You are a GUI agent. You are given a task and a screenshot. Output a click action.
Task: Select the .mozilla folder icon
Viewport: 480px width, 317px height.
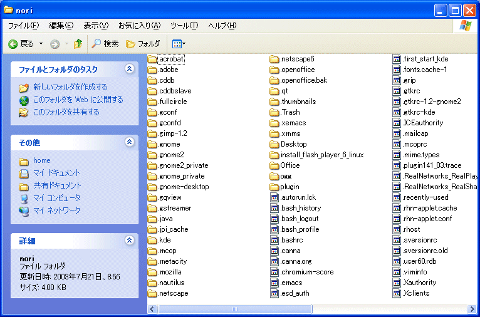pos(152,272)
